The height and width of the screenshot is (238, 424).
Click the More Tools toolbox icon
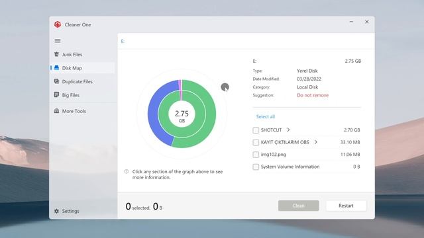tap(56, 111)
